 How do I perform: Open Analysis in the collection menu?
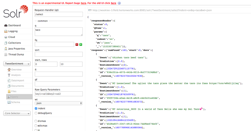[x=16, y=75]
